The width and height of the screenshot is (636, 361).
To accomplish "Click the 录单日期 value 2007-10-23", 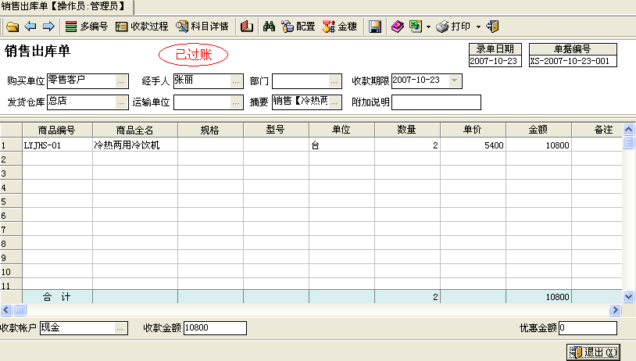I will [x=495, y=61].
